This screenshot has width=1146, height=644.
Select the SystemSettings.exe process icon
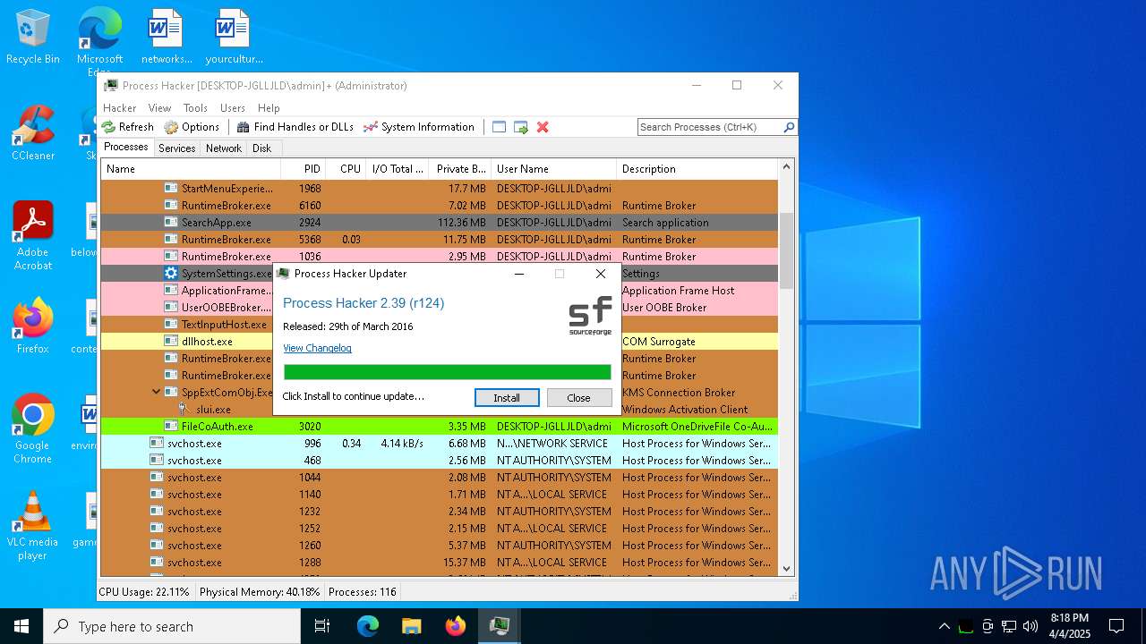[x=171, y=274]
